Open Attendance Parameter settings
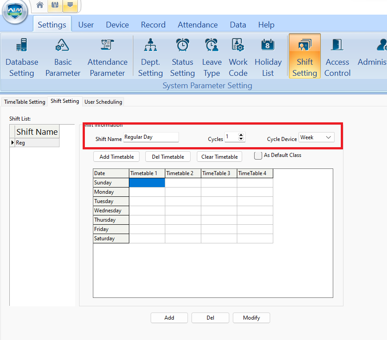This screenshot has height=340, width=387. coord(108,57)
